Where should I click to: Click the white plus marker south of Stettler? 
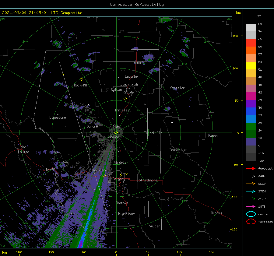(x=172, y=122)
